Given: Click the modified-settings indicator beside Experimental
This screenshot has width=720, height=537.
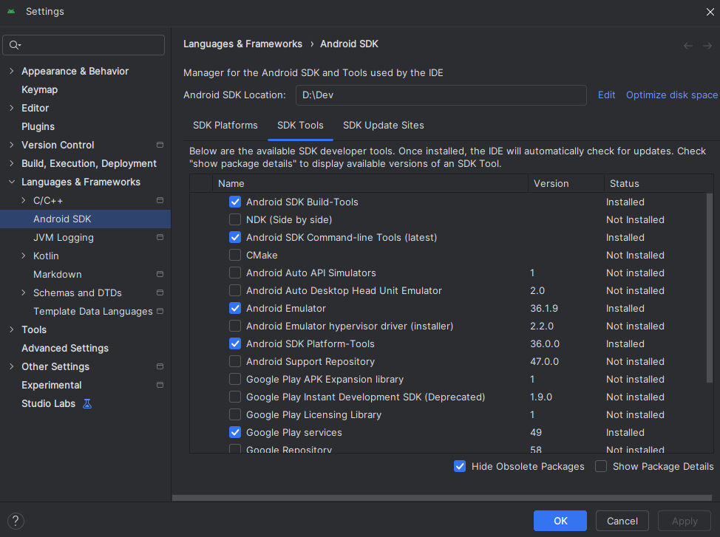Looking at the screenshot, I should (x=159, y=385).
